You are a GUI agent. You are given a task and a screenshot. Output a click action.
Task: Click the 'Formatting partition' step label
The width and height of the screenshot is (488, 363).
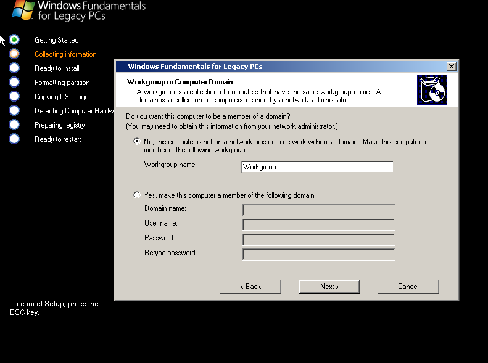(x=62, y=83)
